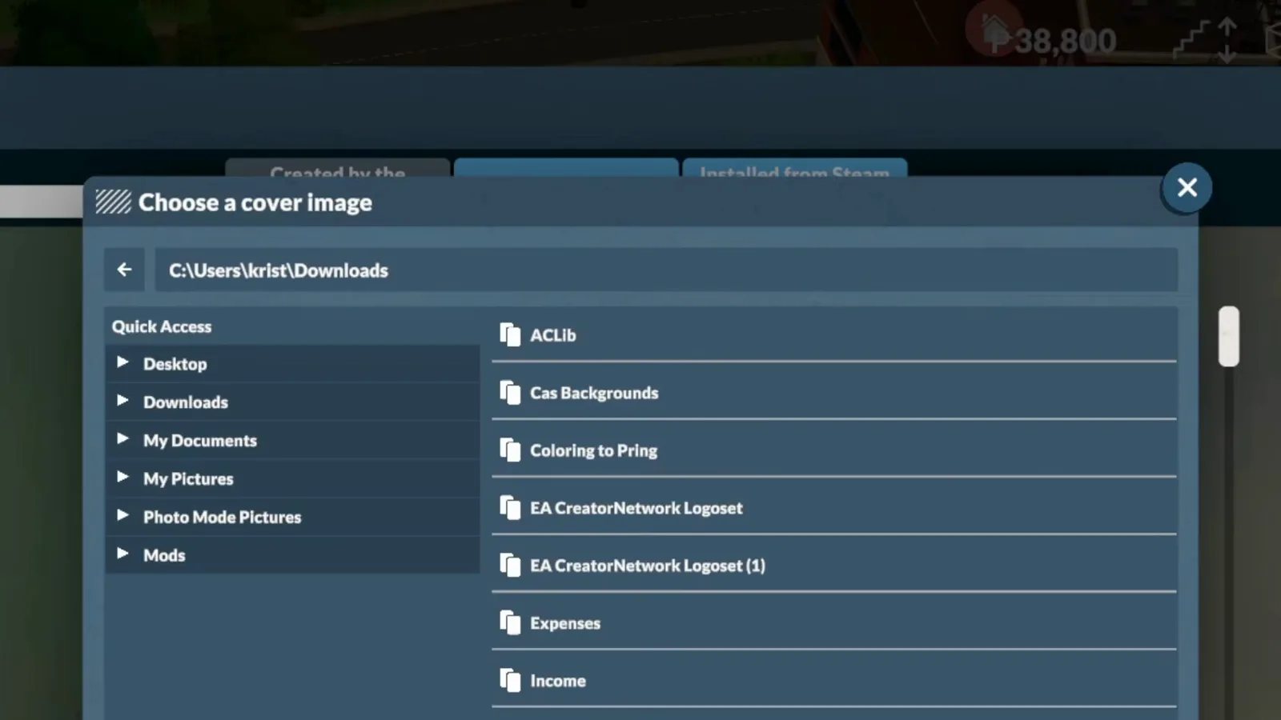Go to My Pictures location
Viewport: 1281px width, 720px height.
[x=188, y=479]
